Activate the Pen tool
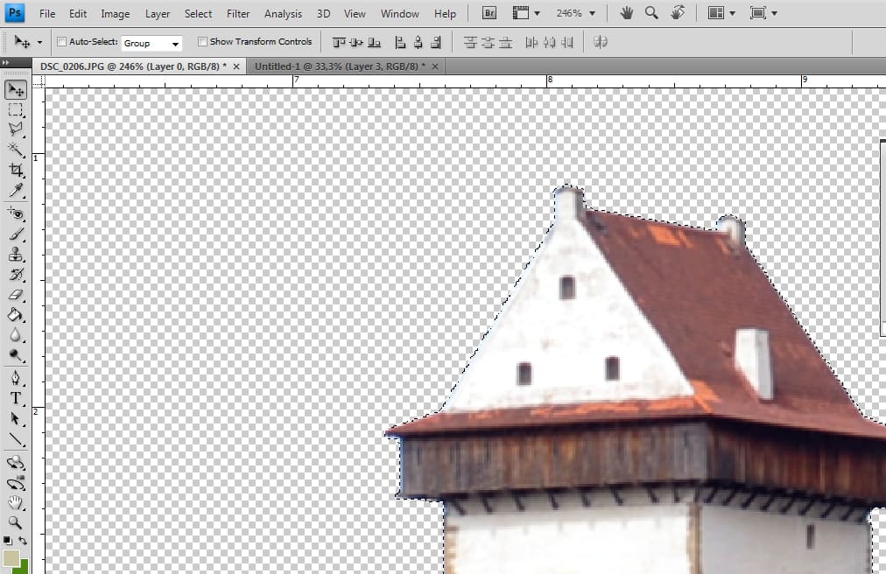886x574 pixels. pyautogui.click(x=16, y=378)
